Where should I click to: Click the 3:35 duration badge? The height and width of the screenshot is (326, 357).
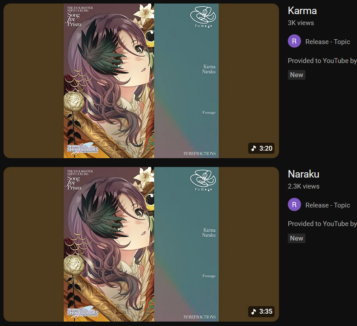point(261,311)
